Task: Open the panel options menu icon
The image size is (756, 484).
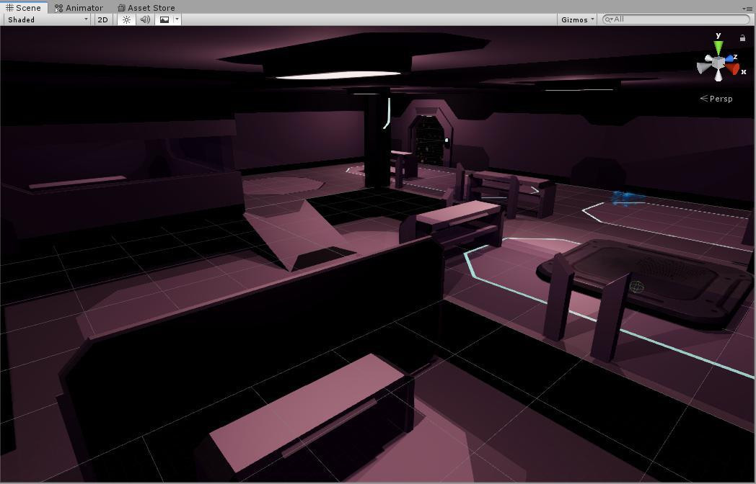Action: click(x=747, y=9)
